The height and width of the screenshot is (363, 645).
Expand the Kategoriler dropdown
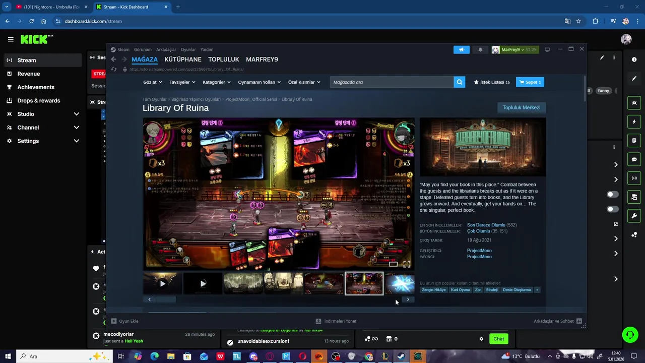pyautogui.click(x=216, y=82)
